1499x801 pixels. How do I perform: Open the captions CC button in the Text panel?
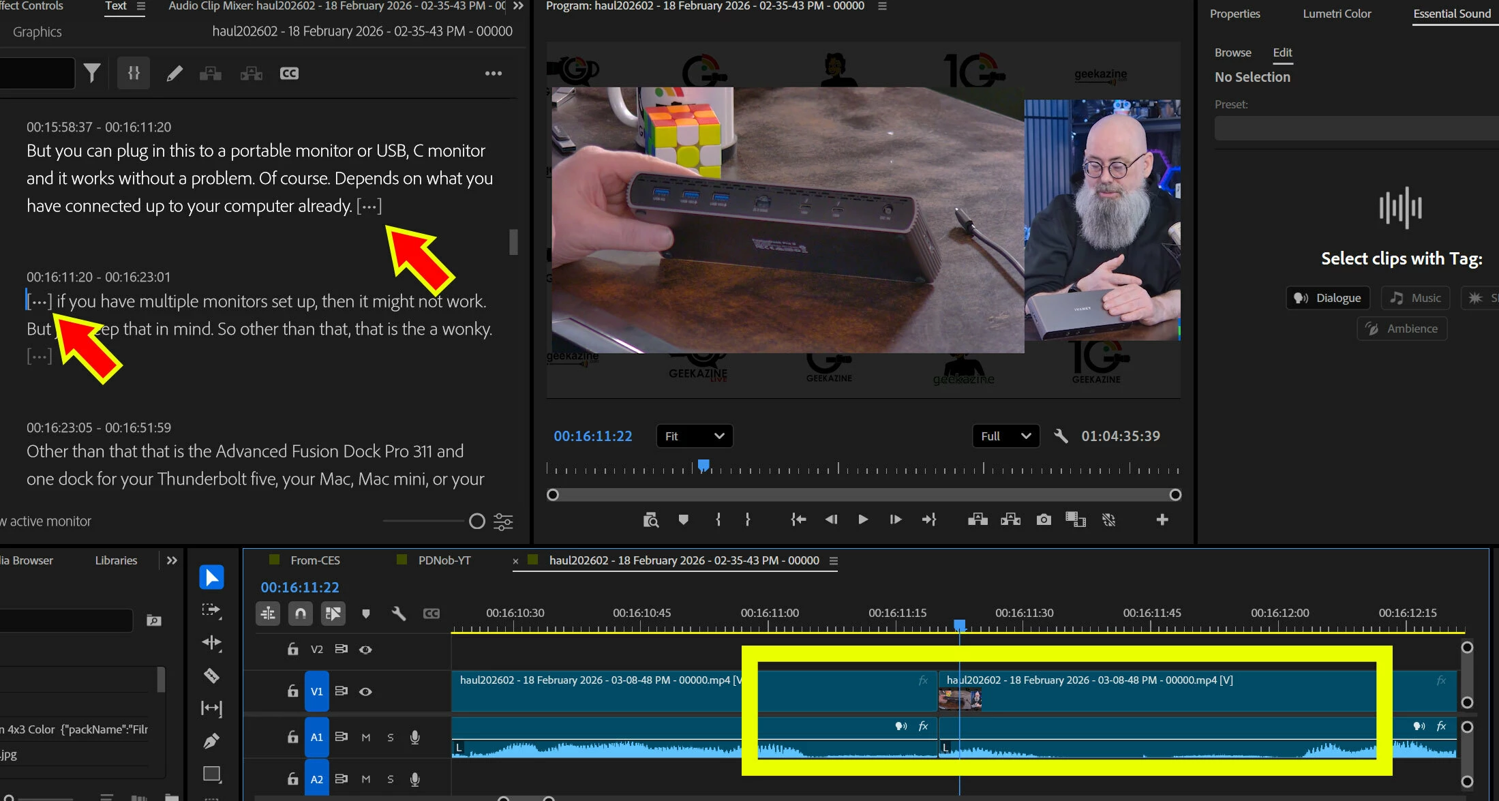click(289, 73)
